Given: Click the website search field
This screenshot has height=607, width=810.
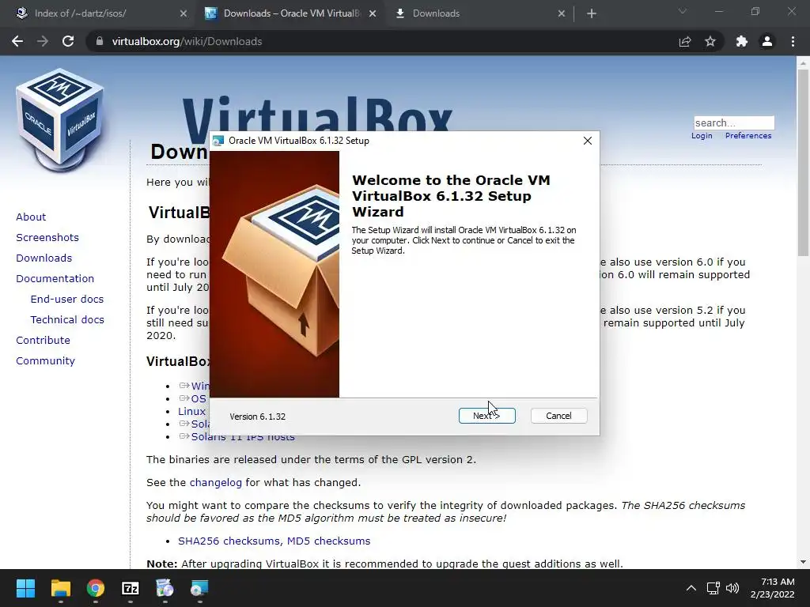Looking at the screenshot, I should pyautogui.click(x=734, y=123).
